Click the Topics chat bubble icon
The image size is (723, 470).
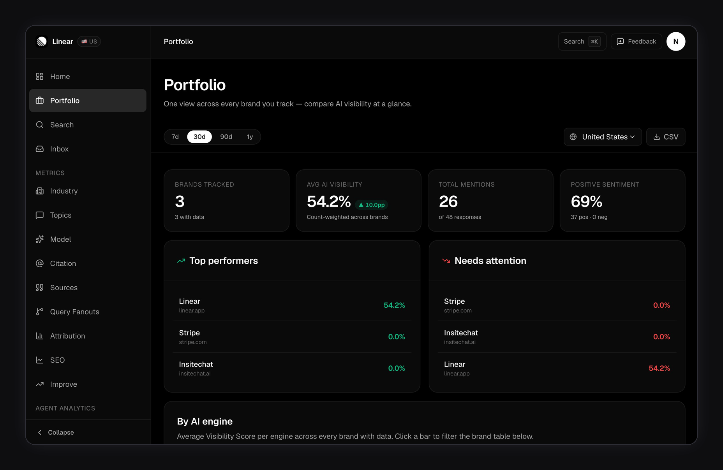pos(40,215)
